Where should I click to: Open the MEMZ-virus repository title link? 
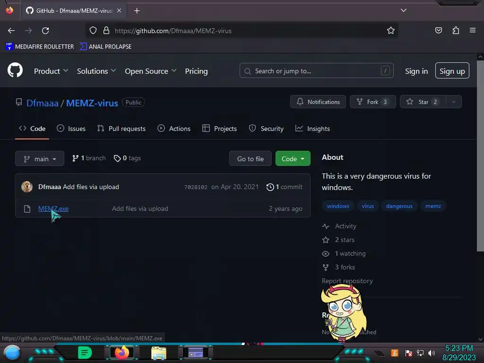[92, 103]
